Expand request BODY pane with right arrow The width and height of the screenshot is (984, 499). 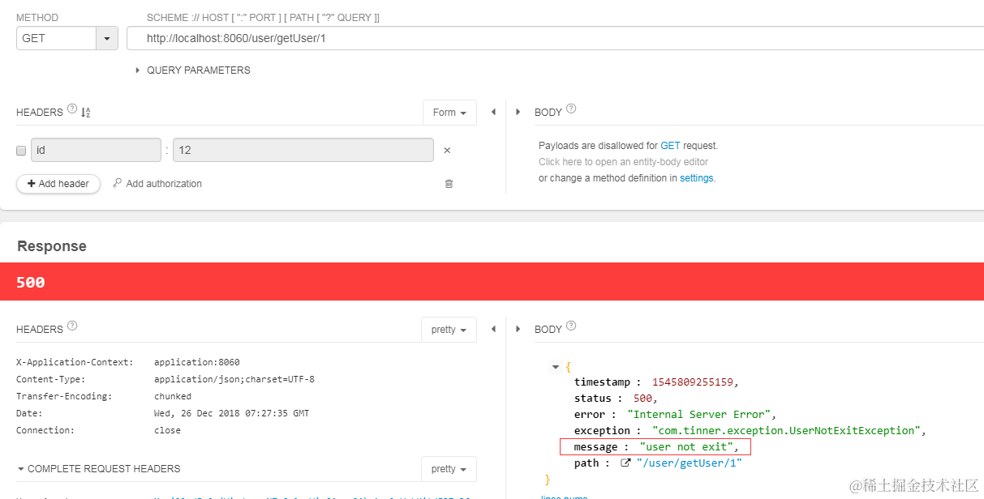coord(518,112)
